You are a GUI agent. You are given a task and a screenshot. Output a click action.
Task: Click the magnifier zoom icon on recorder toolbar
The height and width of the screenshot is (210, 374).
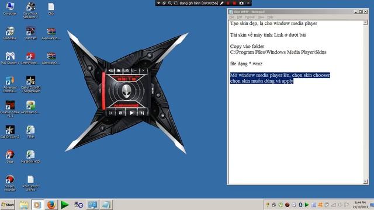(170, 3)
